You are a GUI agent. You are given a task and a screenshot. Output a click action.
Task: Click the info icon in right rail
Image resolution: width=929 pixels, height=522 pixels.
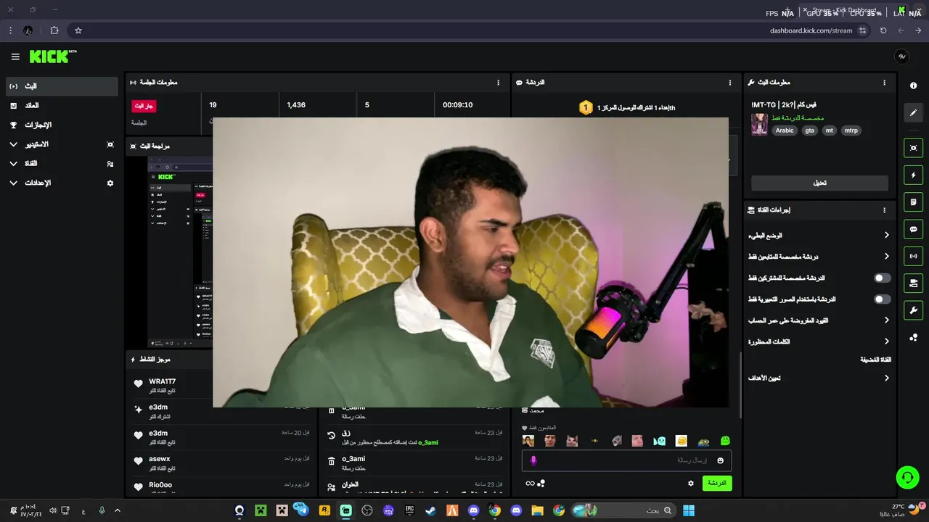pos(913,86)
